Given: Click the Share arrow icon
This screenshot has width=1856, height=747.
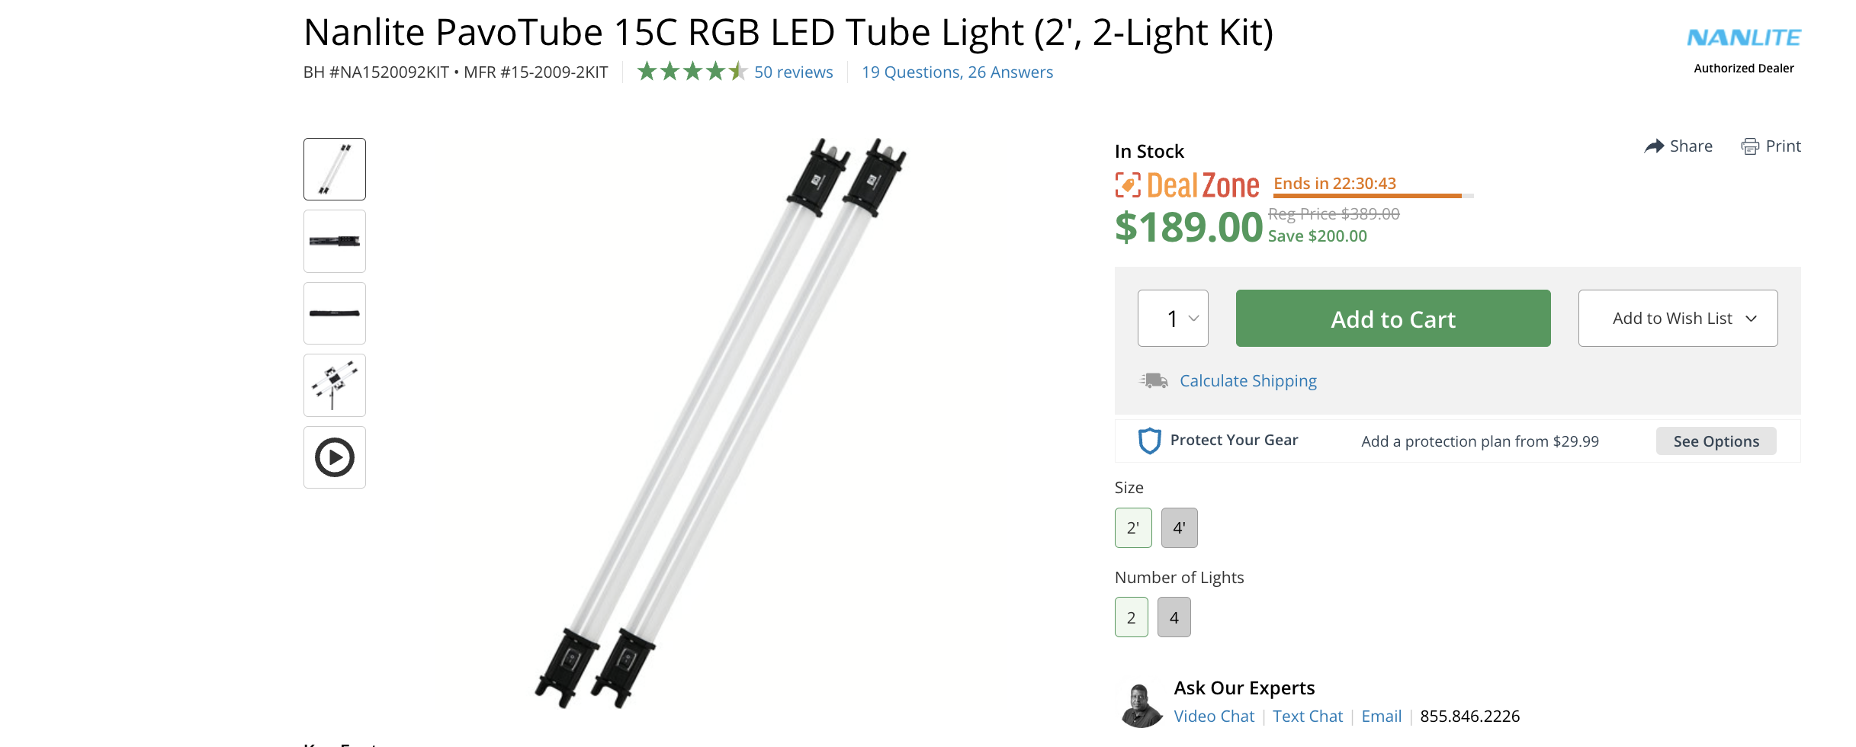Looking at the screenshot, I should pyautogui.click(x=1653, y=146).
